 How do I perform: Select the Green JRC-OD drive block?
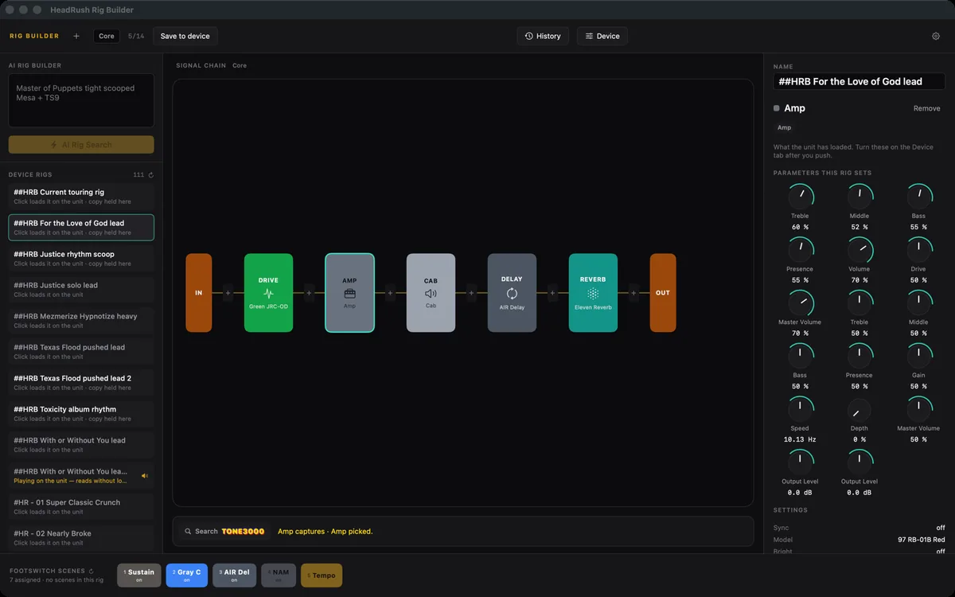tap(268, 293)
